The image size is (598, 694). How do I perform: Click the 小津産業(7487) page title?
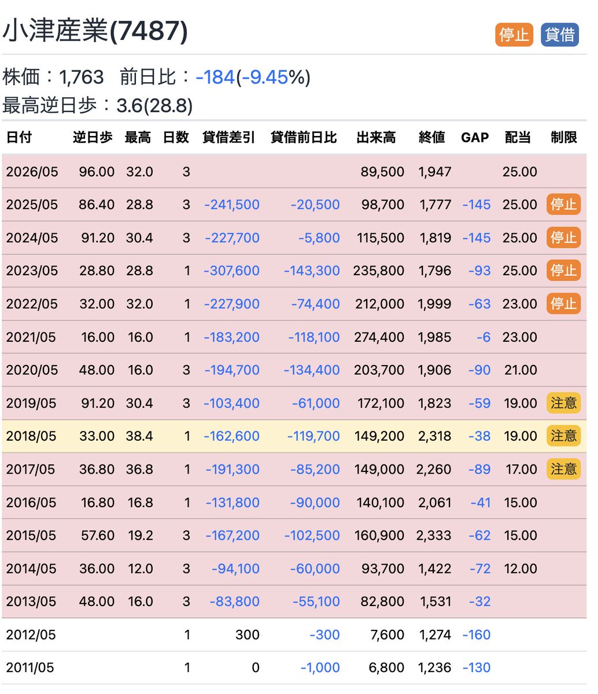tap(95, 31)
